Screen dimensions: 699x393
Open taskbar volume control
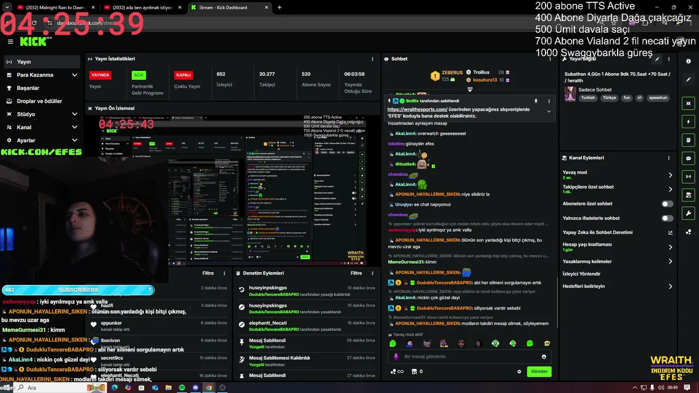pos(661,388)
